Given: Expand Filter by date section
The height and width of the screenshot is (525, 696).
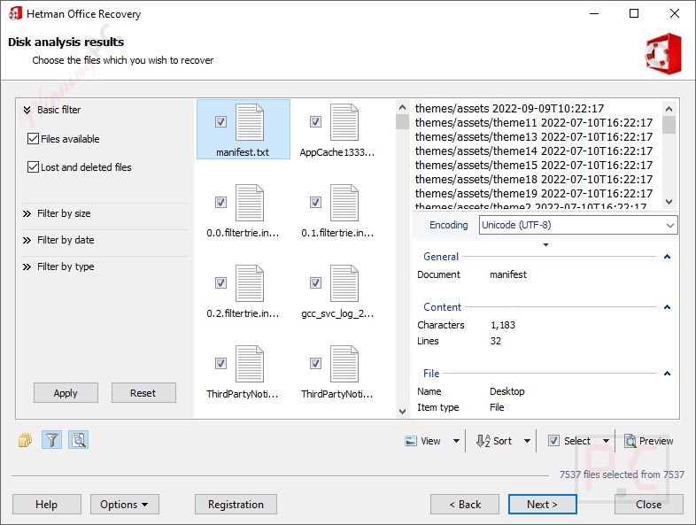Looking at the screenshot, I should click(x=27, y=240).
